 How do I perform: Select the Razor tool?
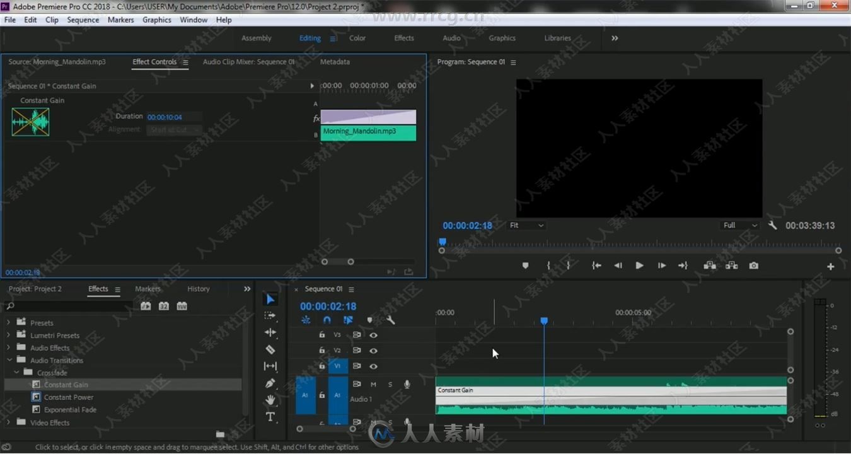[x=270, y=349]
